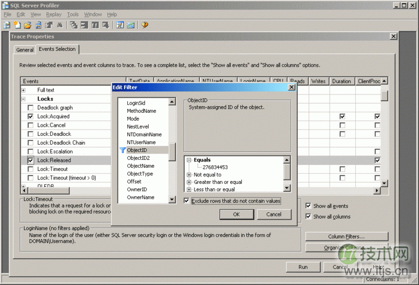Uncheck the Lock:Released event

coord(31,160)
